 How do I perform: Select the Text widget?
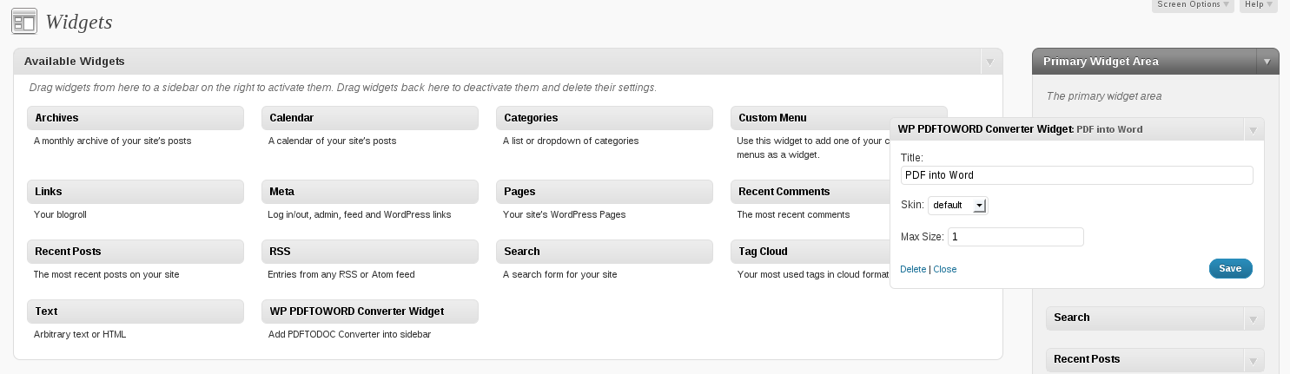pos(136,312)
